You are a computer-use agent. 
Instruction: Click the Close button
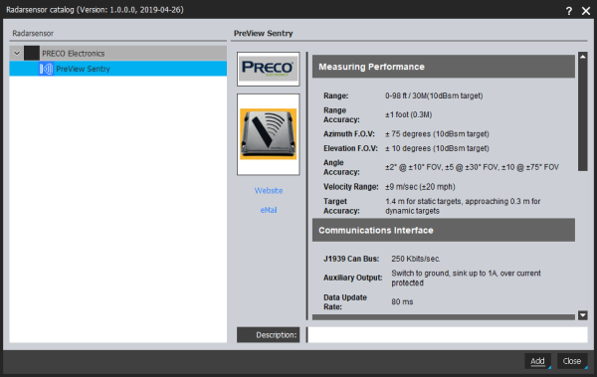(572, 361)
